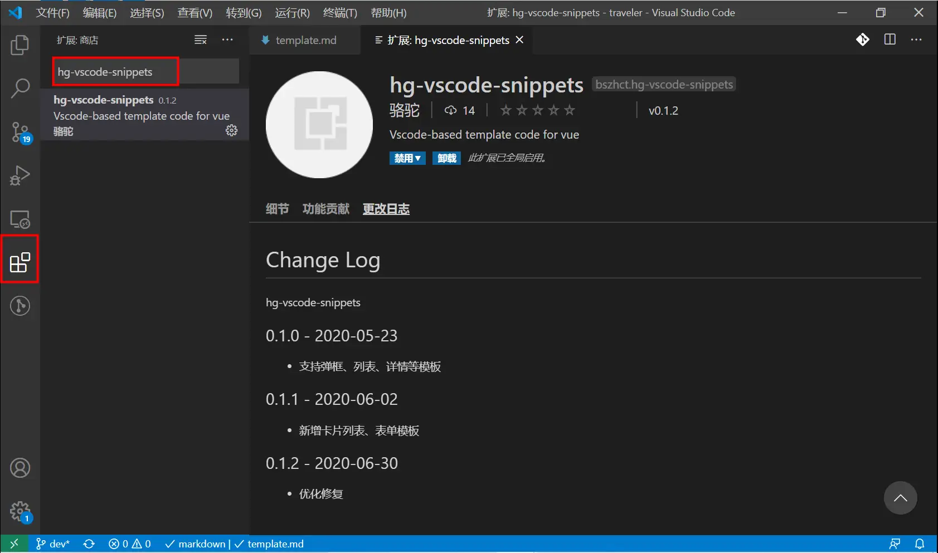
Task: Minimize the VS Code window
Action: point(843,12)
